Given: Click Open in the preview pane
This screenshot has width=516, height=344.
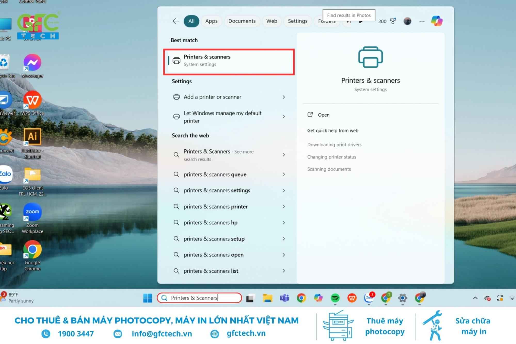Looking at the screenshot, I should click(319, 115).
